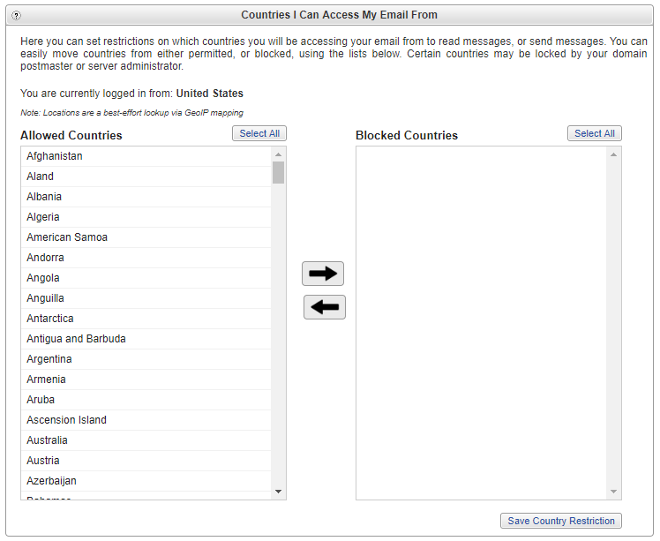
Task: Select all Allowed Countries
Action: coord(259,133)
